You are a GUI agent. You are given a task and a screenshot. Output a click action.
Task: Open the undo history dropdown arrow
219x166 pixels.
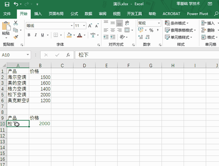tap(21, 4)
